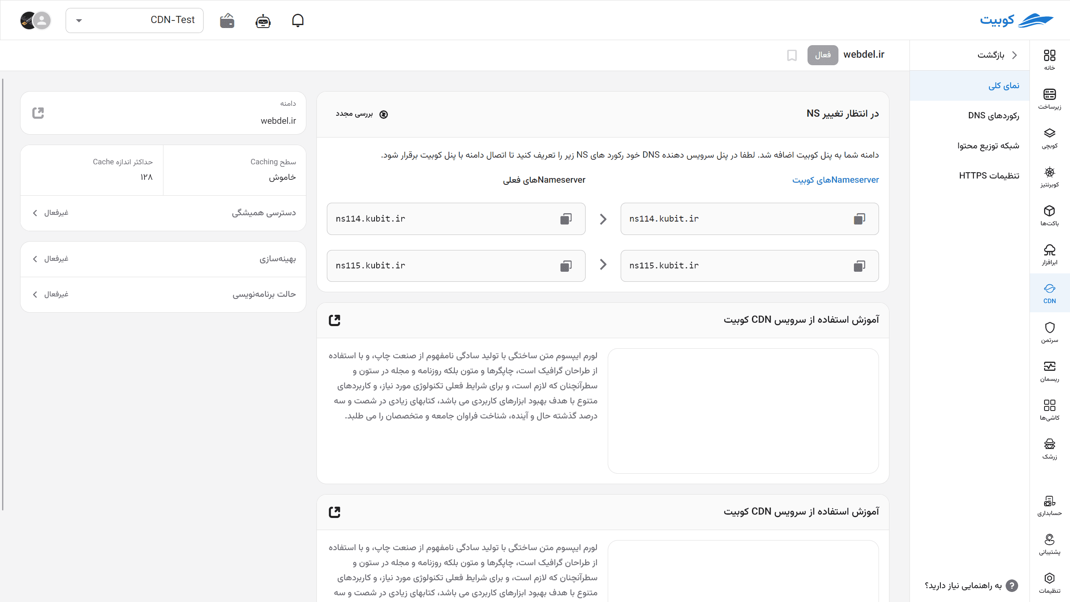Go to خانه in the sidebar
Viewport: 1070px width, 602px height.
(1050, 60)
